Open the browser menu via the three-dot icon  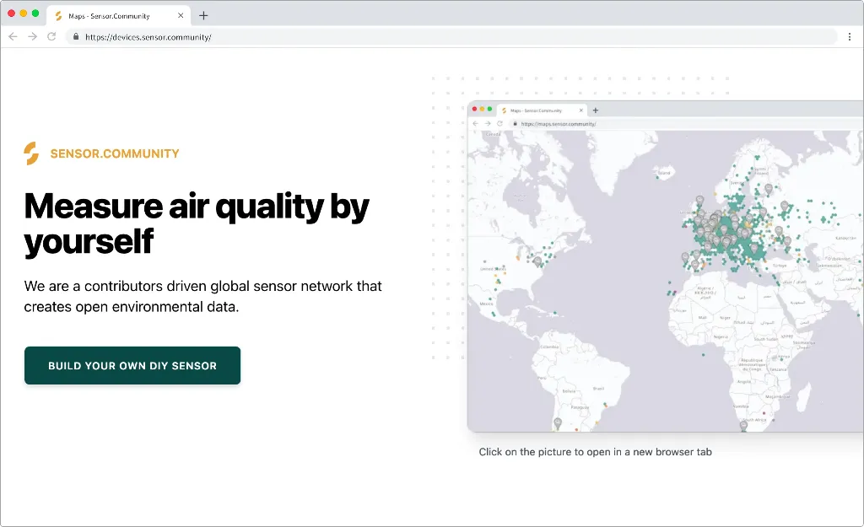(849, 36)
